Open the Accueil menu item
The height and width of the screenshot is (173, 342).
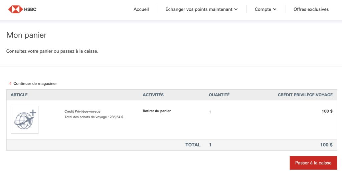tap(141, 9)
